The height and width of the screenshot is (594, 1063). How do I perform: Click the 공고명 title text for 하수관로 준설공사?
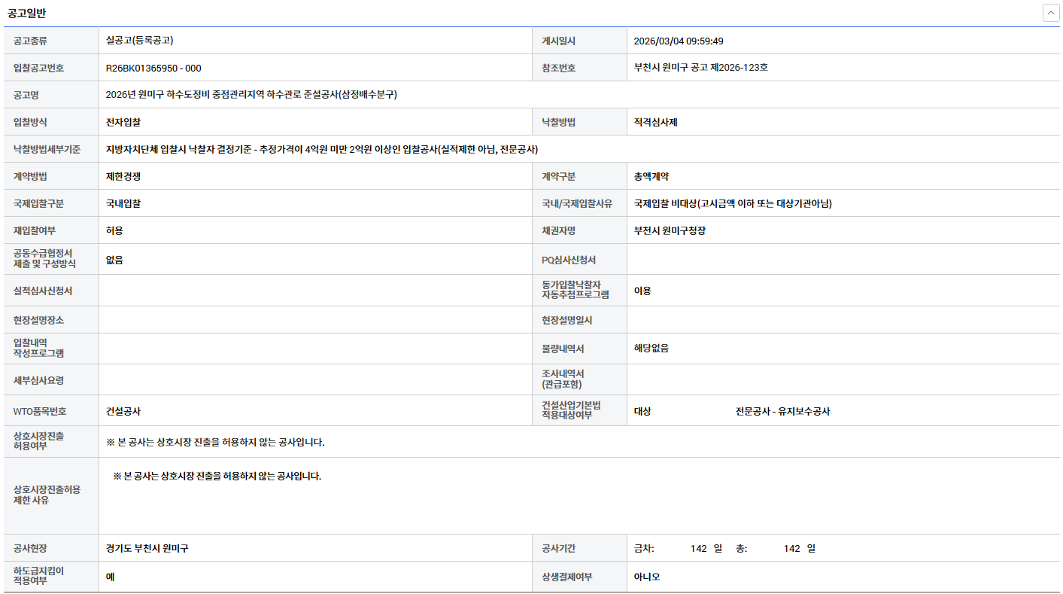tap(251, 95)
